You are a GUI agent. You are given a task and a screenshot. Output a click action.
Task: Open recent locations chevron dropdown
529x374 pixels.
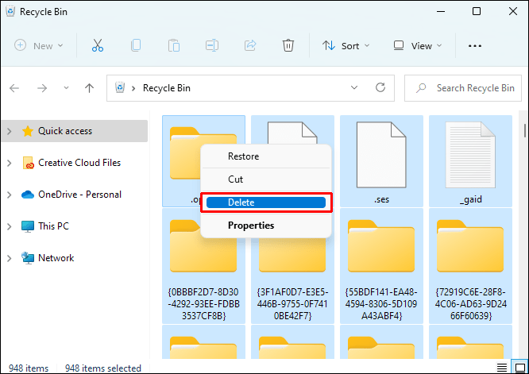[66, 88]
